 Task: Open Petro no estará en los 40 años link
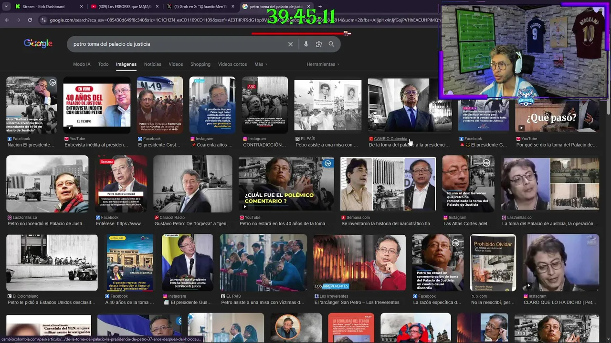tap(285, 223)
